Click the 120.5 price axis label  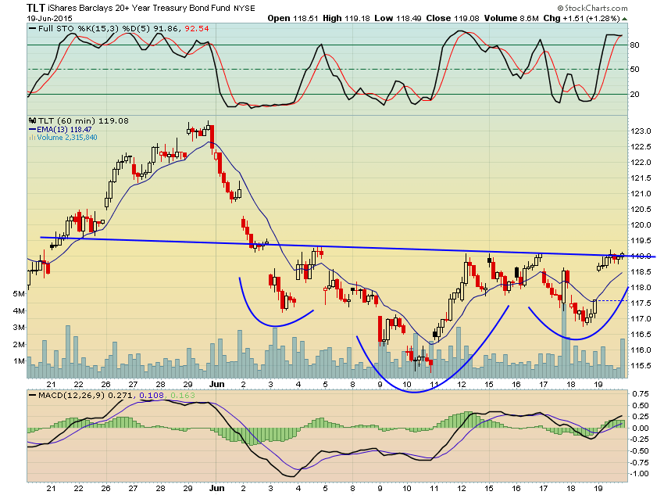641,210
